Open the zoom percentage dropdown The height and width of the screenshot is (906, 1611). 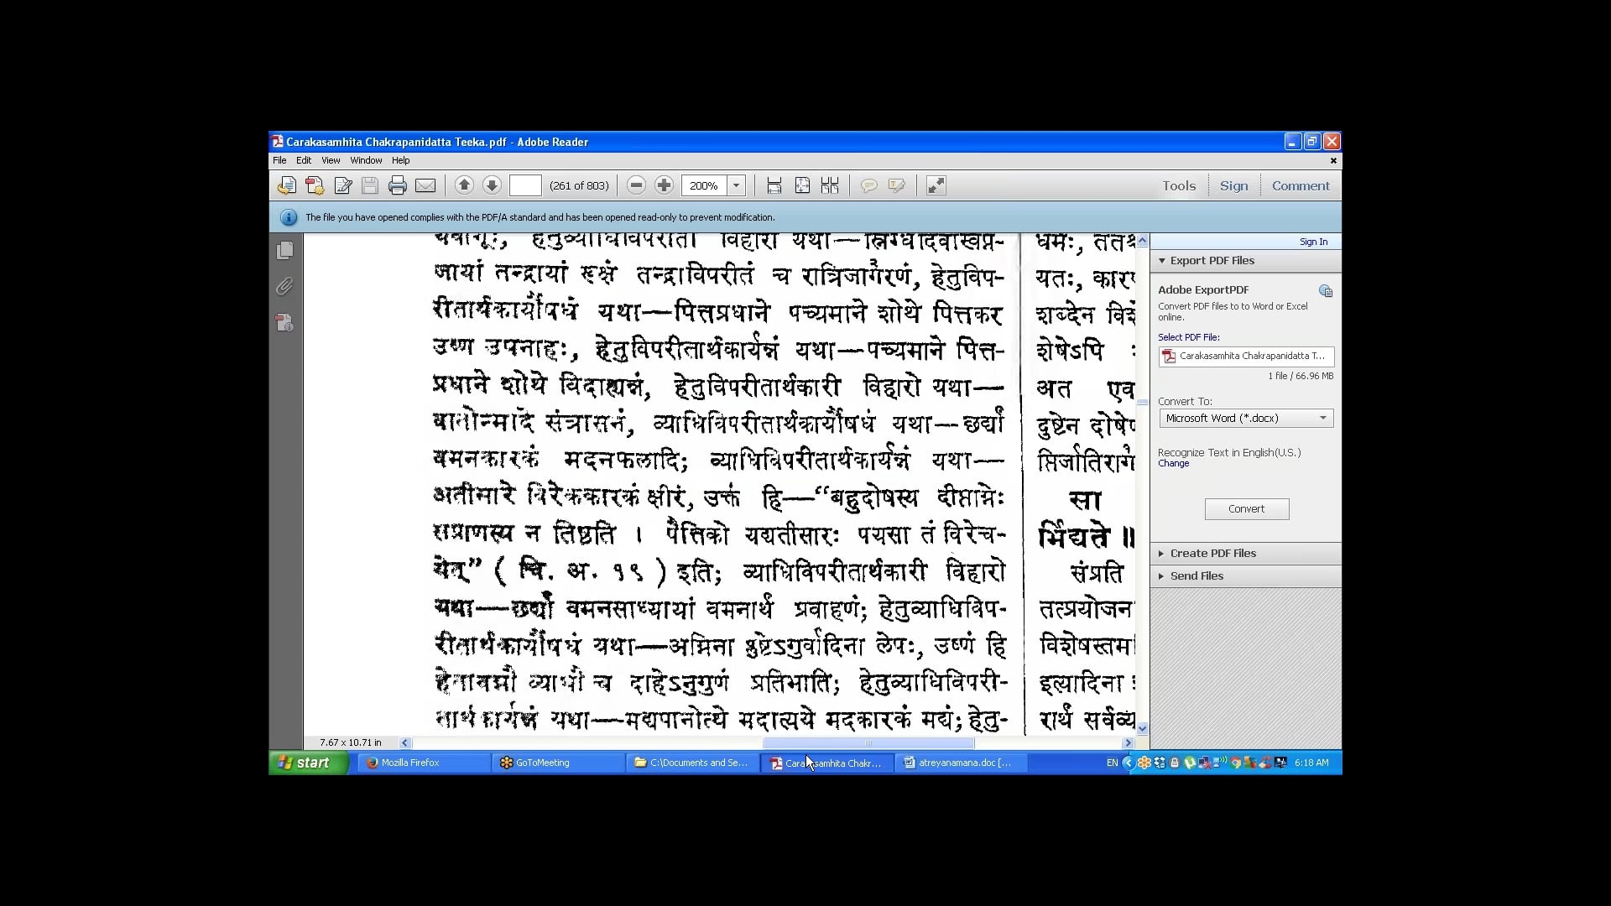[737, 185]
